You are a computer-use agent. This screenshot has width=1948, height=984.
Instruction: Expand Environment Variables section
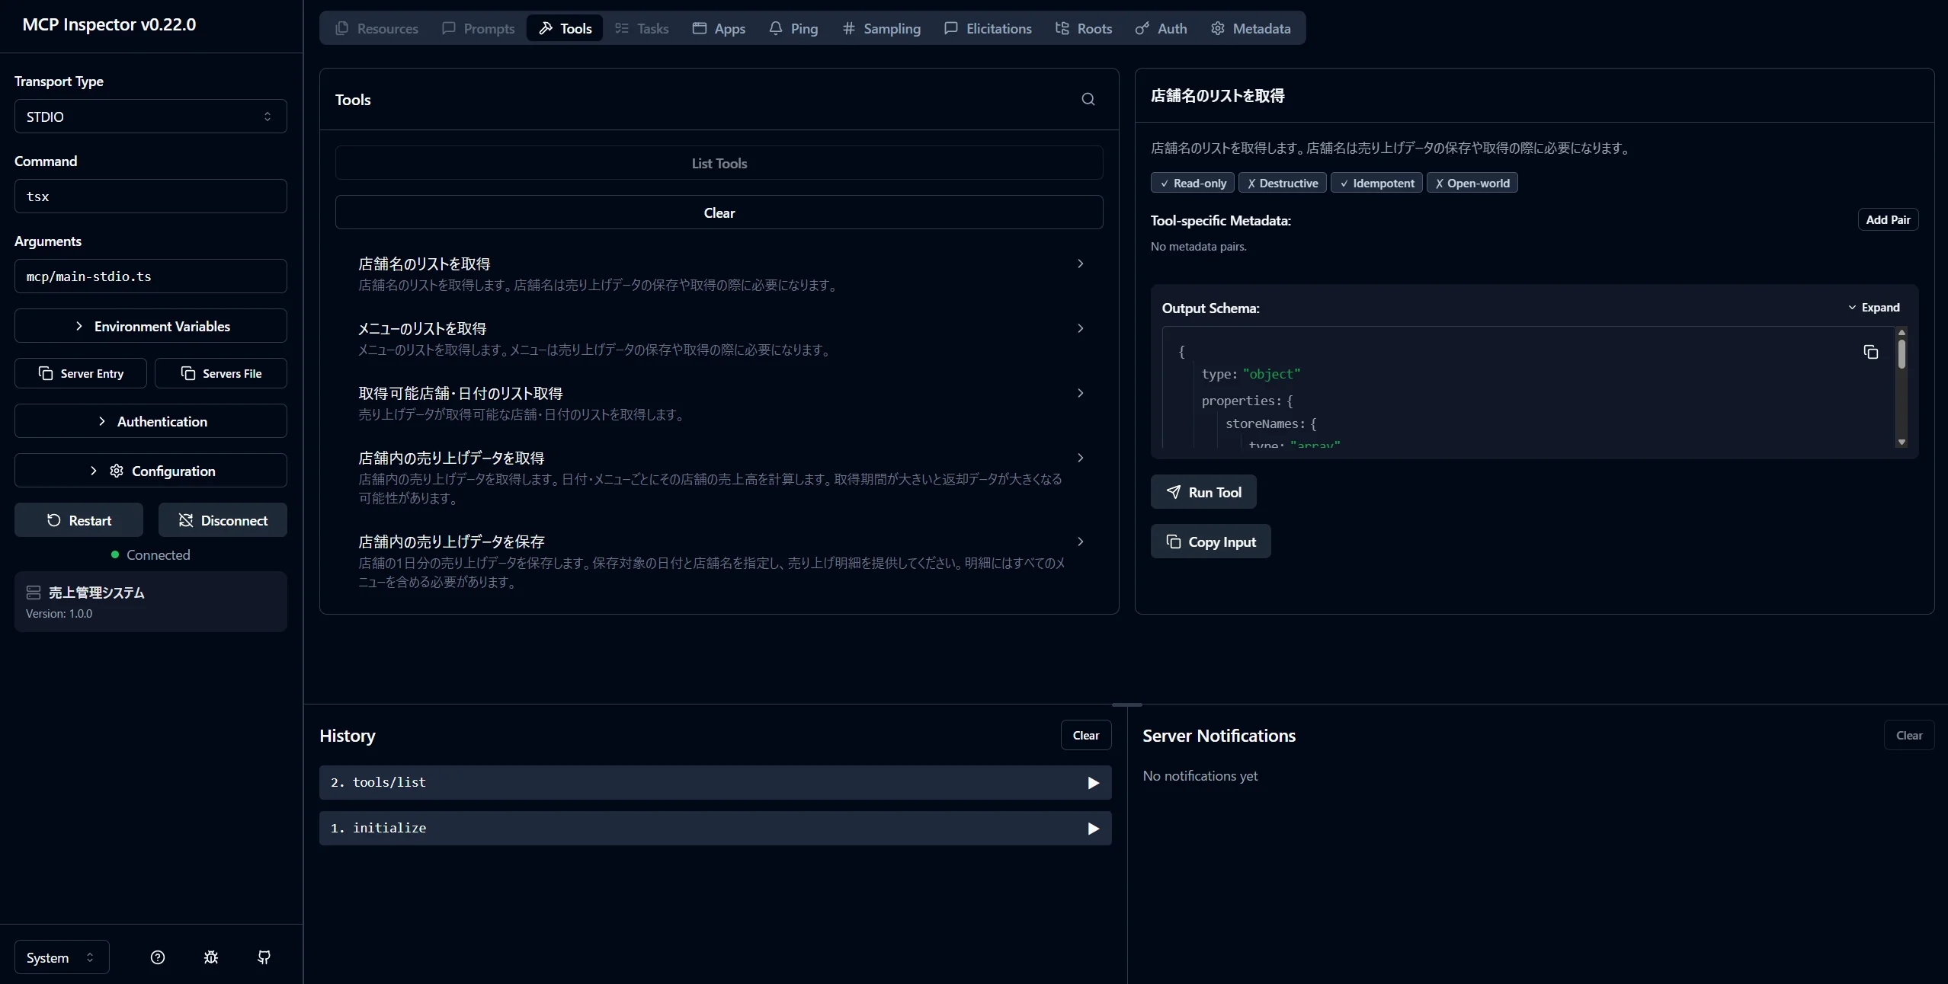(x=151, y=326)
